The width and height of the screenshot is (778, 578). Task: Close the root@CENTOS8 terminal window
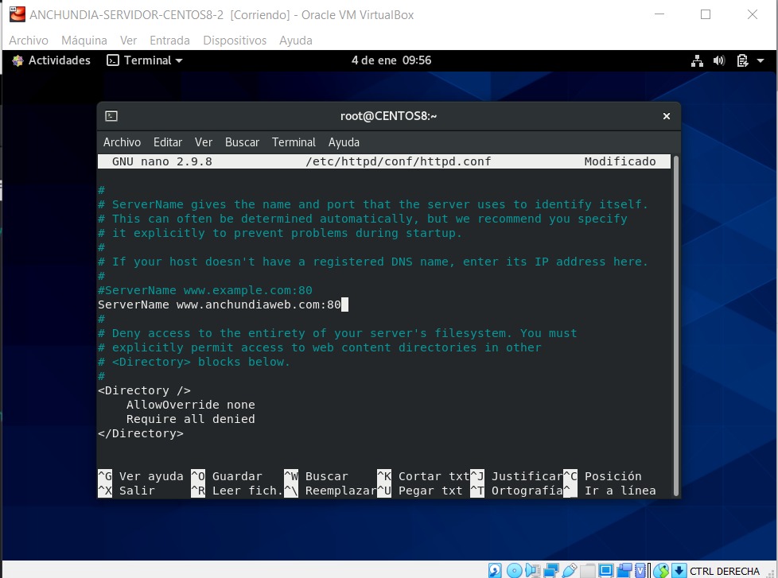(x=667, y=116)
